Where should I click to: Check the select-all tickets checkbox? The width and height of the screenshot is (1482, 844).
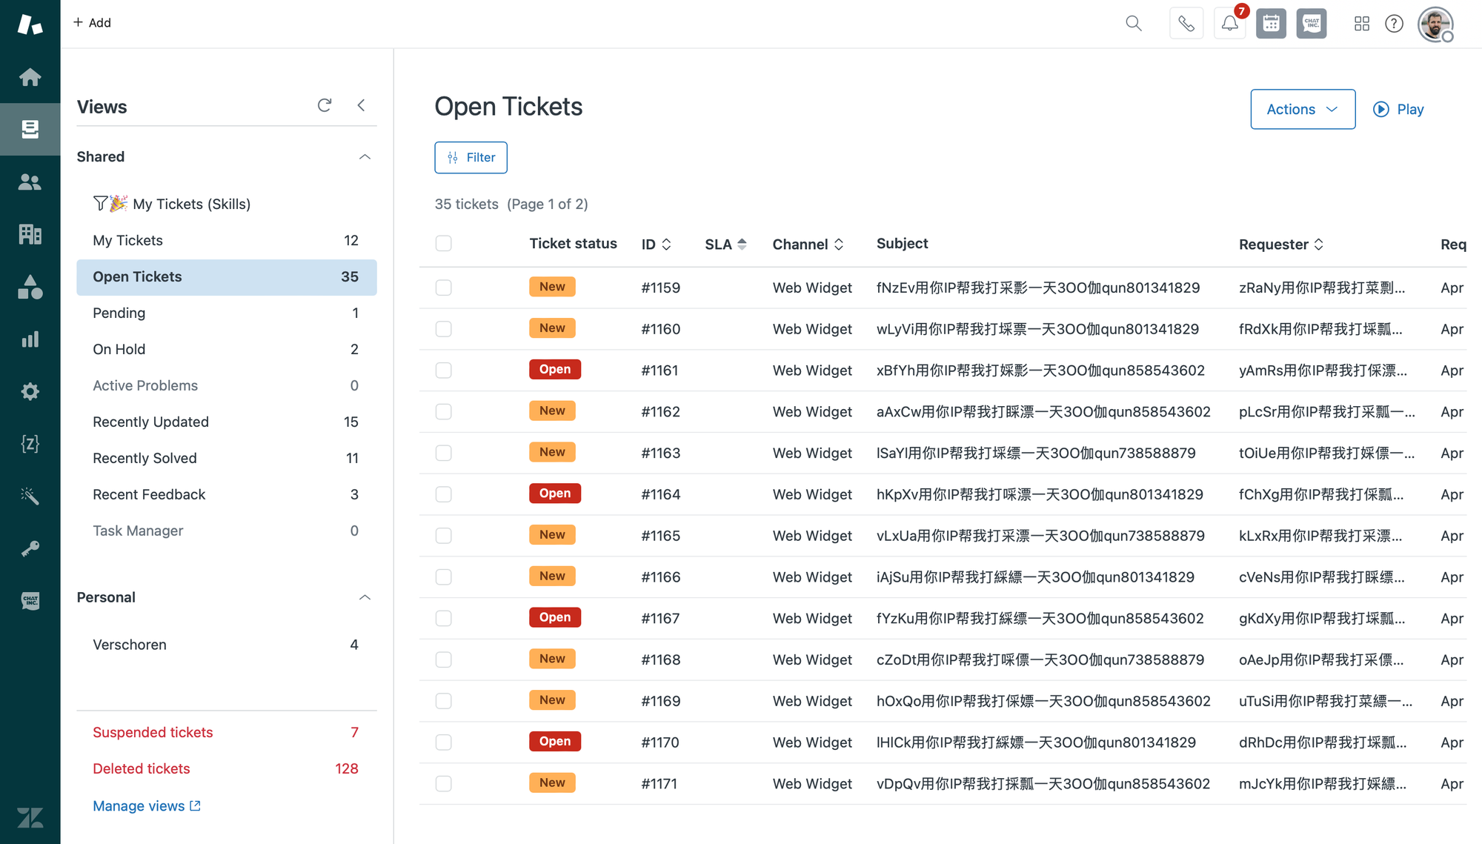(443, 244)
